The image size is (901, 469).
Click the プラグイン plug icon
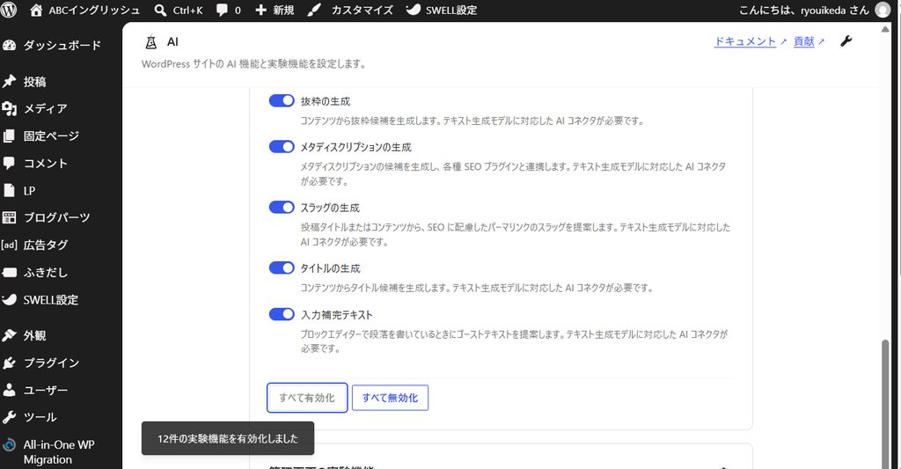point(9,363)
